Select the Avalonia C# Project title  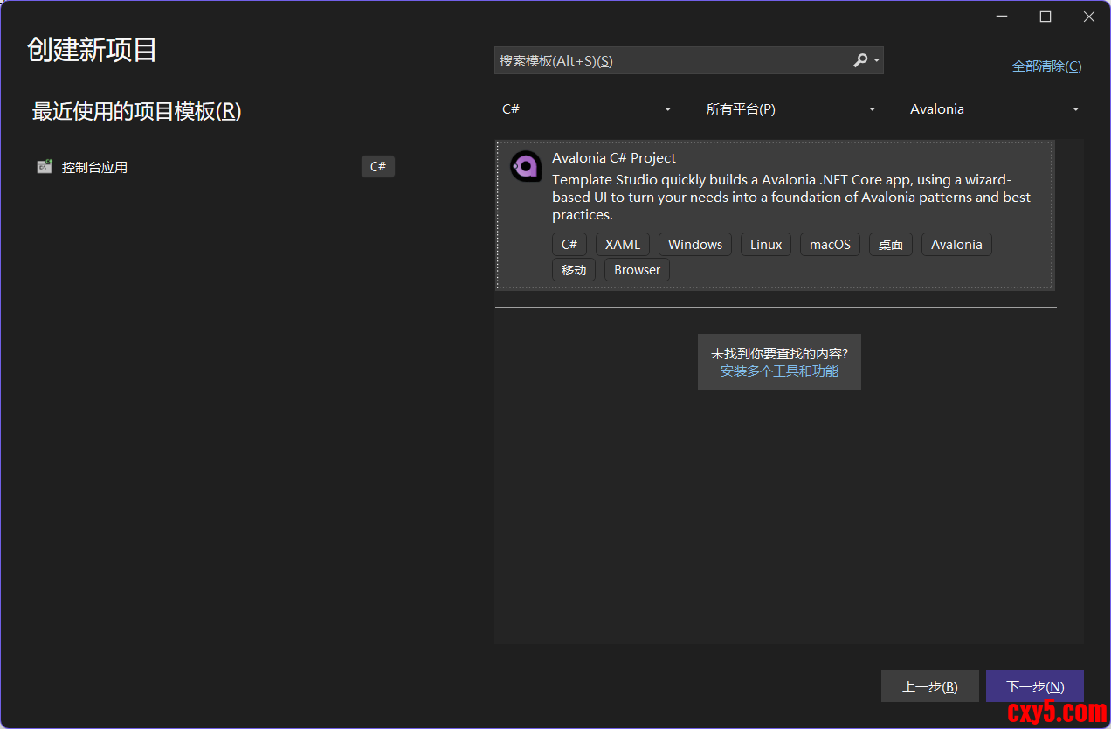[614, 158]
